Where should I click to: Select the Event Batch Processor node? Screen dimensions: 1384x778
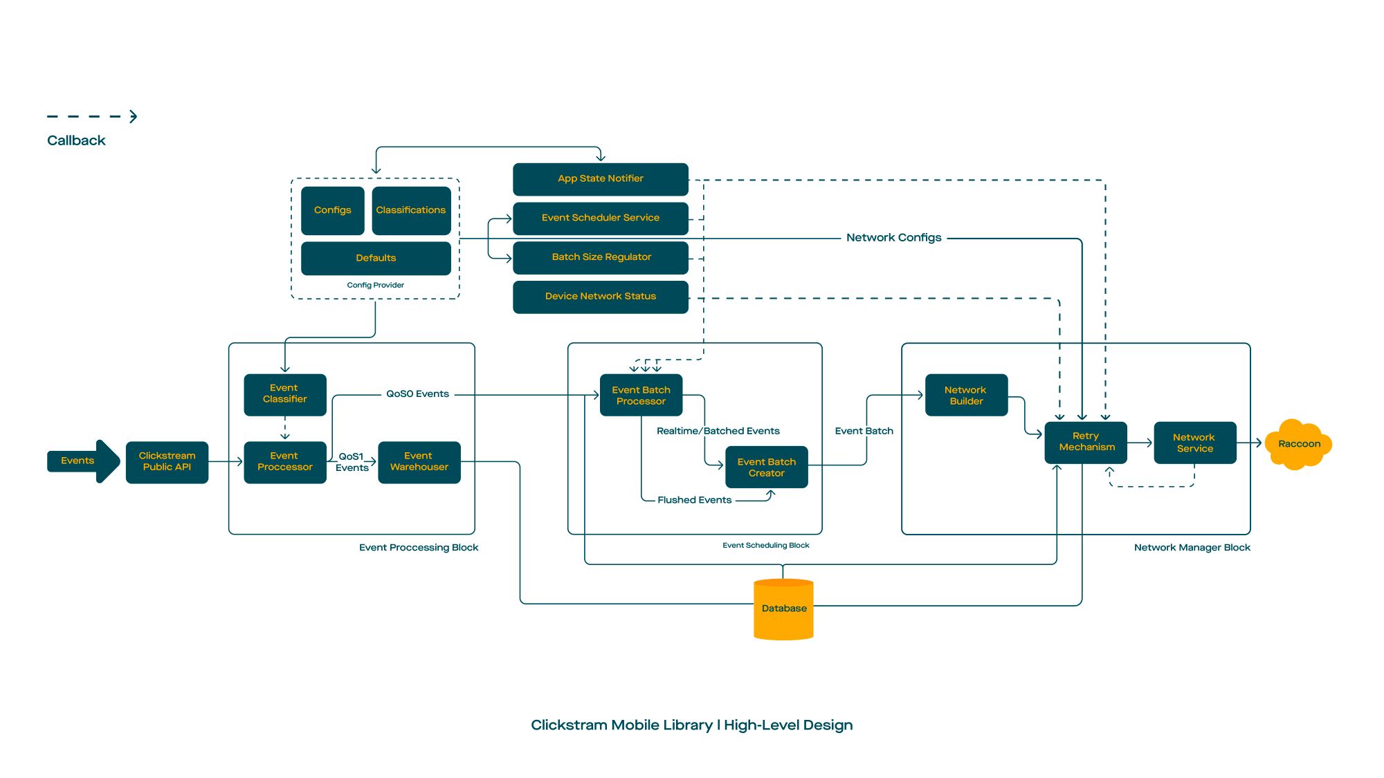pos(641,396)
